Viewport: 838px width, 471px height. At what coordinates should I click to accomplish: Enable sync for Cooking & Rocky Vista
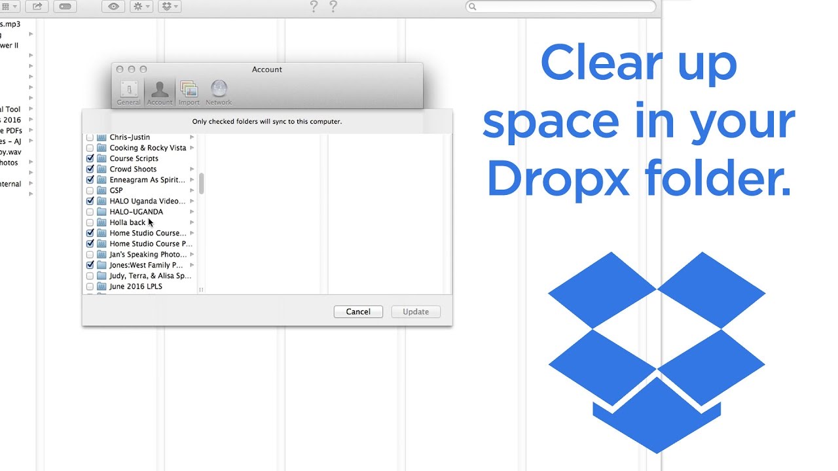point(90,148)
